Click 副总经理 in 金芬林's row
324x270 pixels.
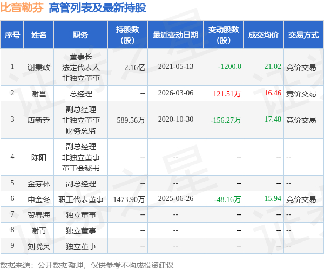click(81, 184)
